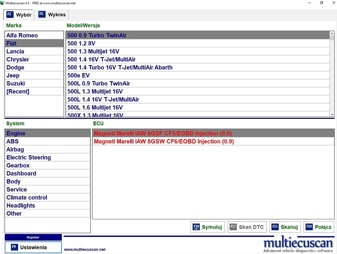Viewport: 337px width, 254px height.
Task: Open the www.multiecuscan.net link at bottom
Action: (85, 249)
